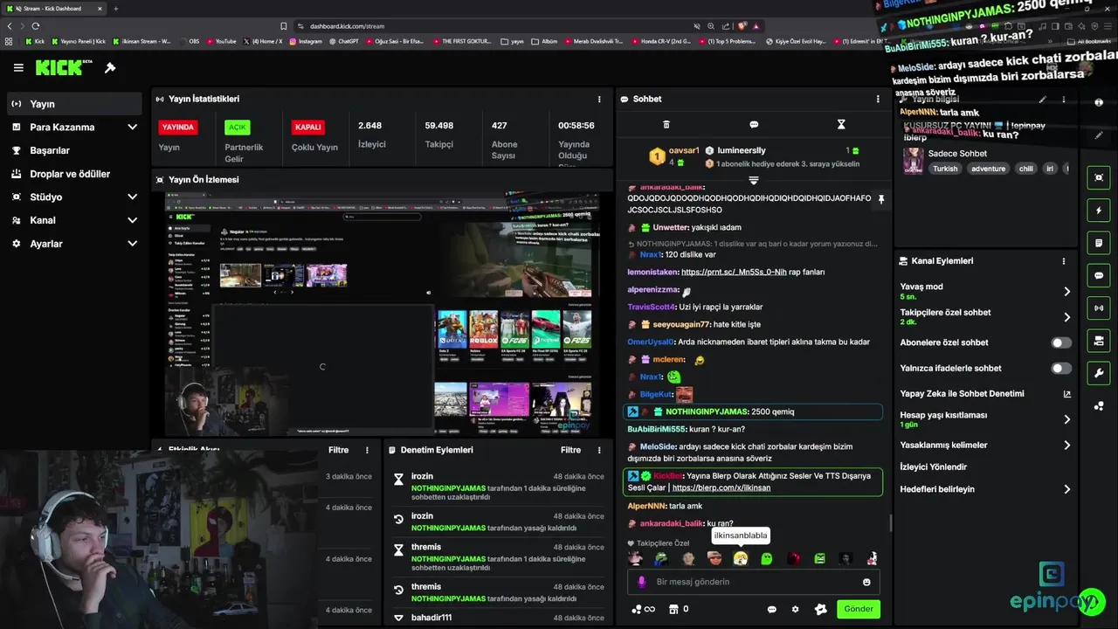Open the prnt.sc link in chat
Viewport: 1118px width, 629px height.
click(x=734, y=273)
